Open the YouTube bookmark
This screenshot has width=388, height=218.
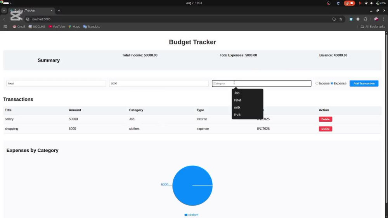(57, 26)
